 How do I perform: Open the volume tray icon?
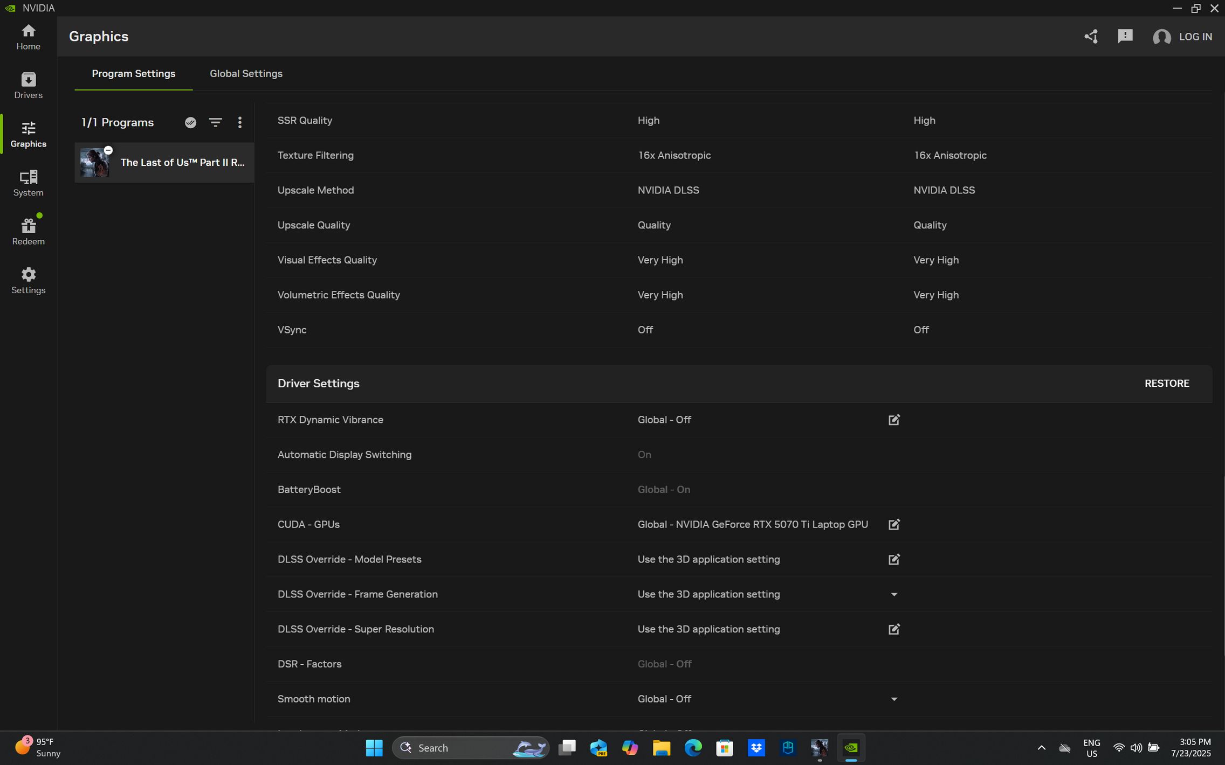click(x=1136, y=748)
